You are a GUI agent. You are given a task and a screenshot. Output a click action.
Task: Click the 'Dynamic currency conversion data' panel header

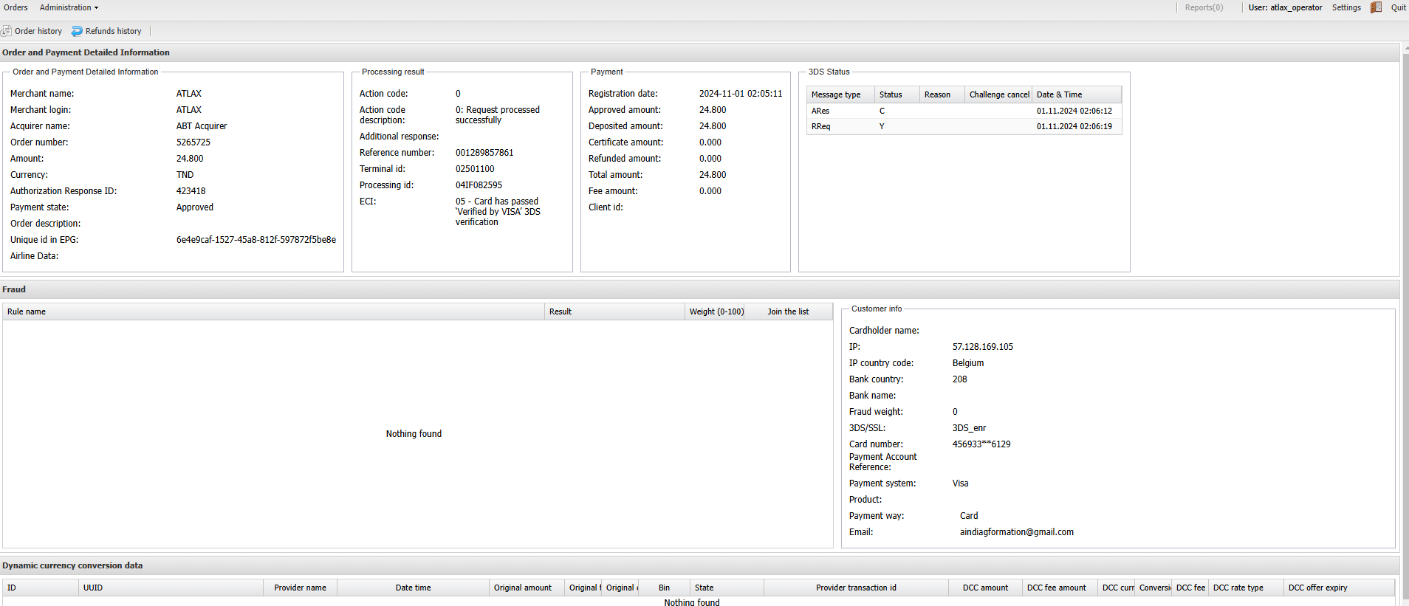pyautogui.click(x=72, y=565)
